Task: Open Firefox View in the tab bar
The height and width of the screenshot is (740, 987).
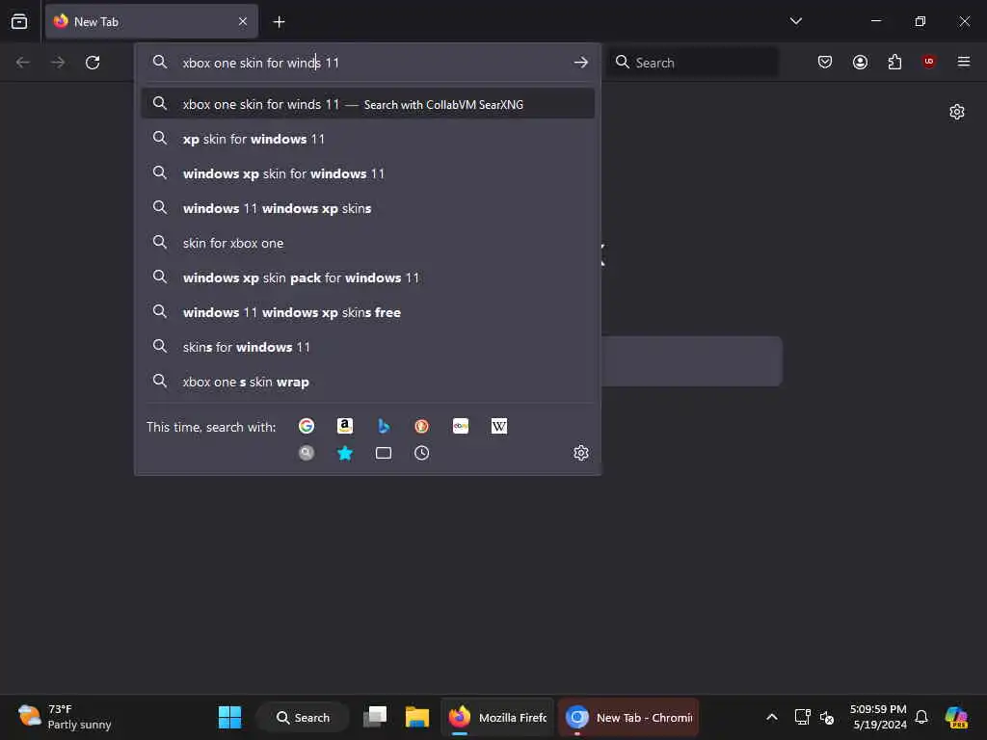Action: [x=19, y=21]
